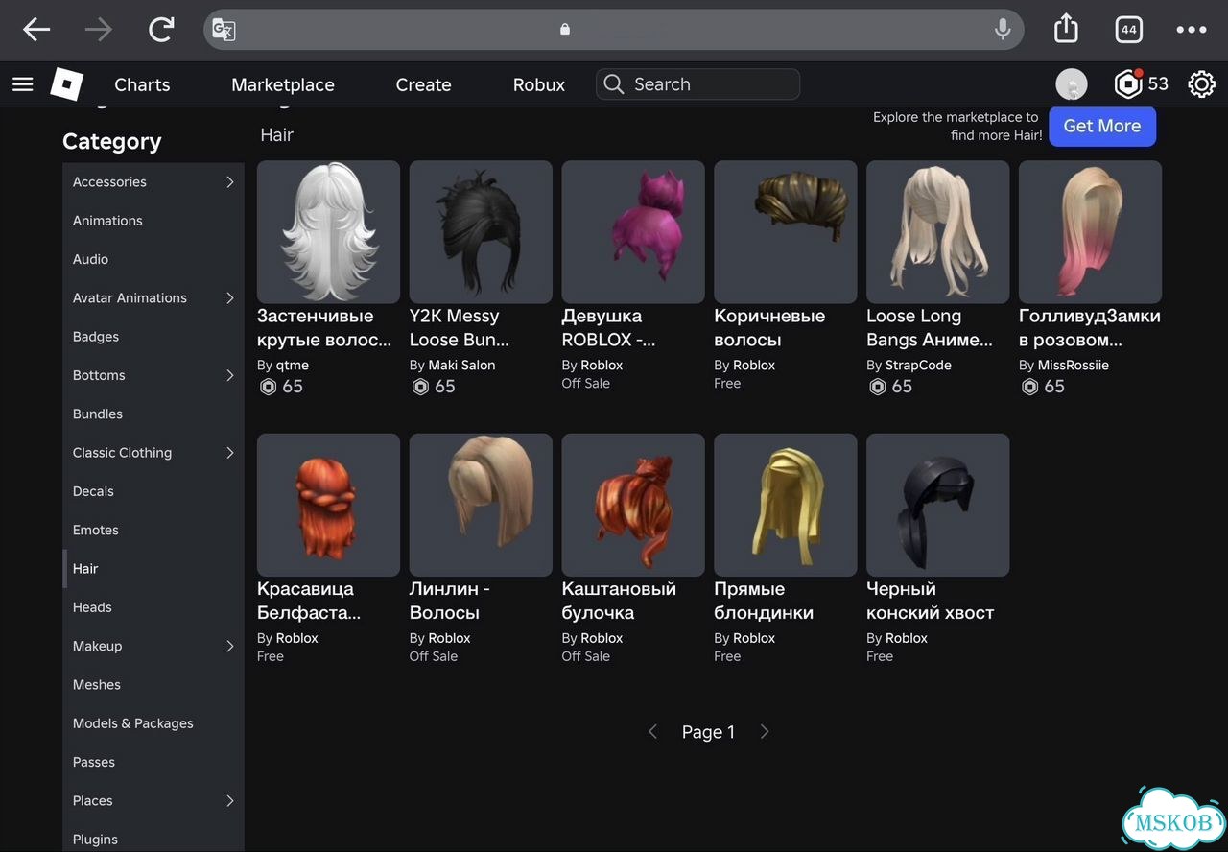1228x852 pixels.
Task: Open the Marketplace nav item
Action: point(283,84)
